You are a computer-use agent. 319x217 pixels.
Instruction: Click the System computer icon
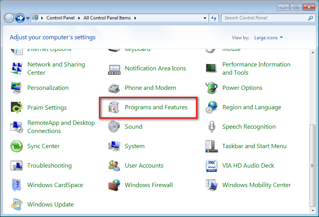tap(114, 146)
